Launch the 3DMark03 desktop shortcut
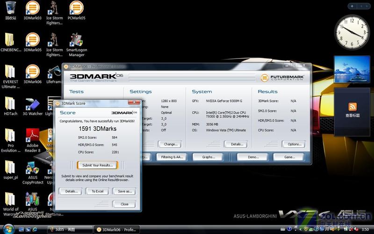 [x=32, y=10]
